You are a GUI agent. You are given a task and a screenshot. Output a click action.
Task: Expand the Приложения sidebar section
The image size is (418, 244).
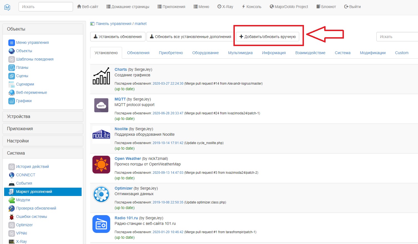43,129
